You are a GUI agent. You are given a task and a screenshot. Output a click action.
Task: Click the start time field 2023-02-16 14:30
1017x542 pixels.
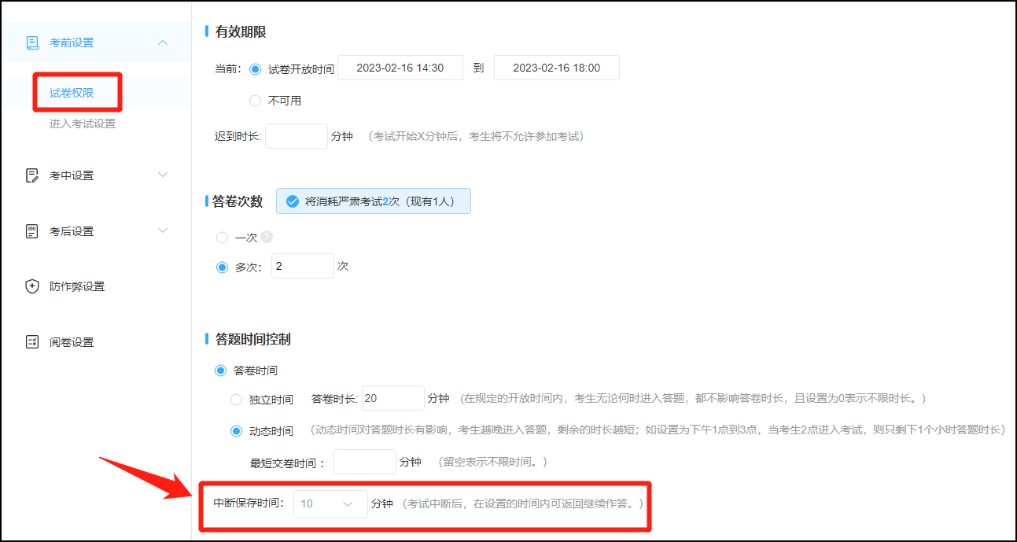(x=400, y=68)
